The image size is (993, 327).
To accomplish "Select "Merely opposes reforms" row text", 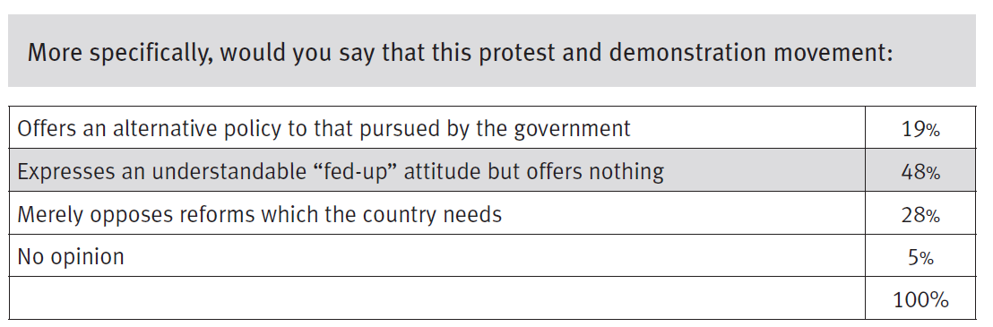I will coord(260,215).
